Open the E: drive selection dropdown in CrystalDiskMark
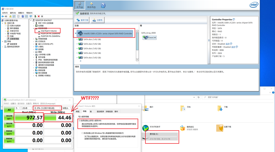Viewport: 275px width, 152px height. pyautogui.click(x=47, y=108)
